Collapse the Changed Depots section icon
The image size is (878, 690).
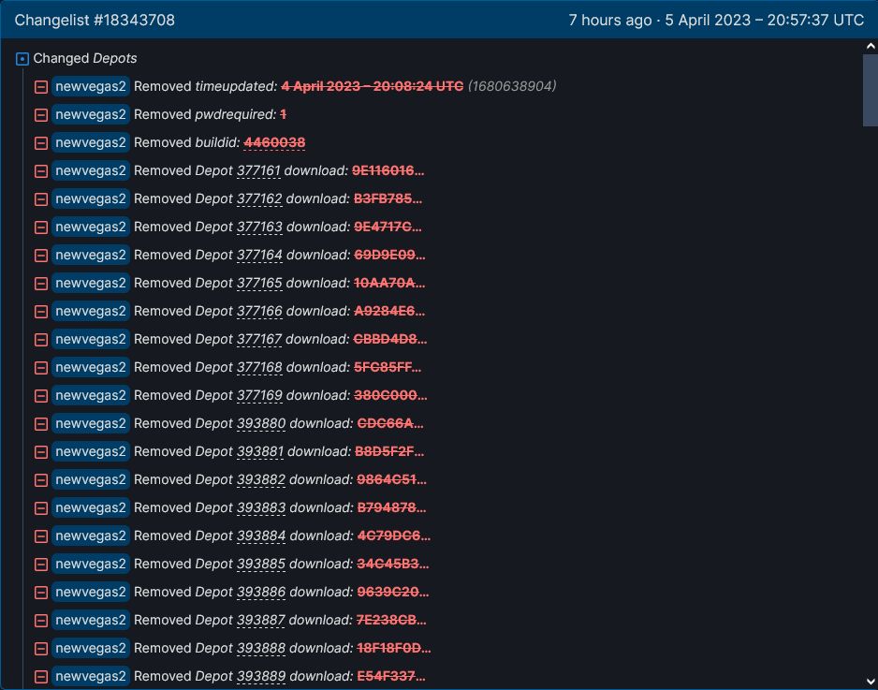click(x=22, y=58)
